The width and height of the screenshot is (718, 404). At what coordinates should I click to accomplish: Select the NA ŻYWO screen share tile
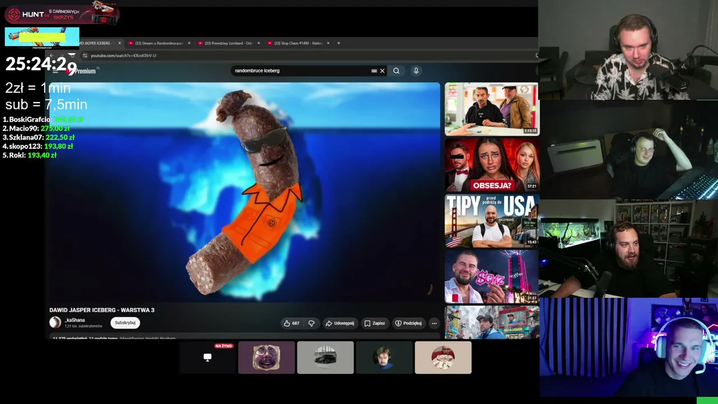pyautogui.click(x=208, y=357)
